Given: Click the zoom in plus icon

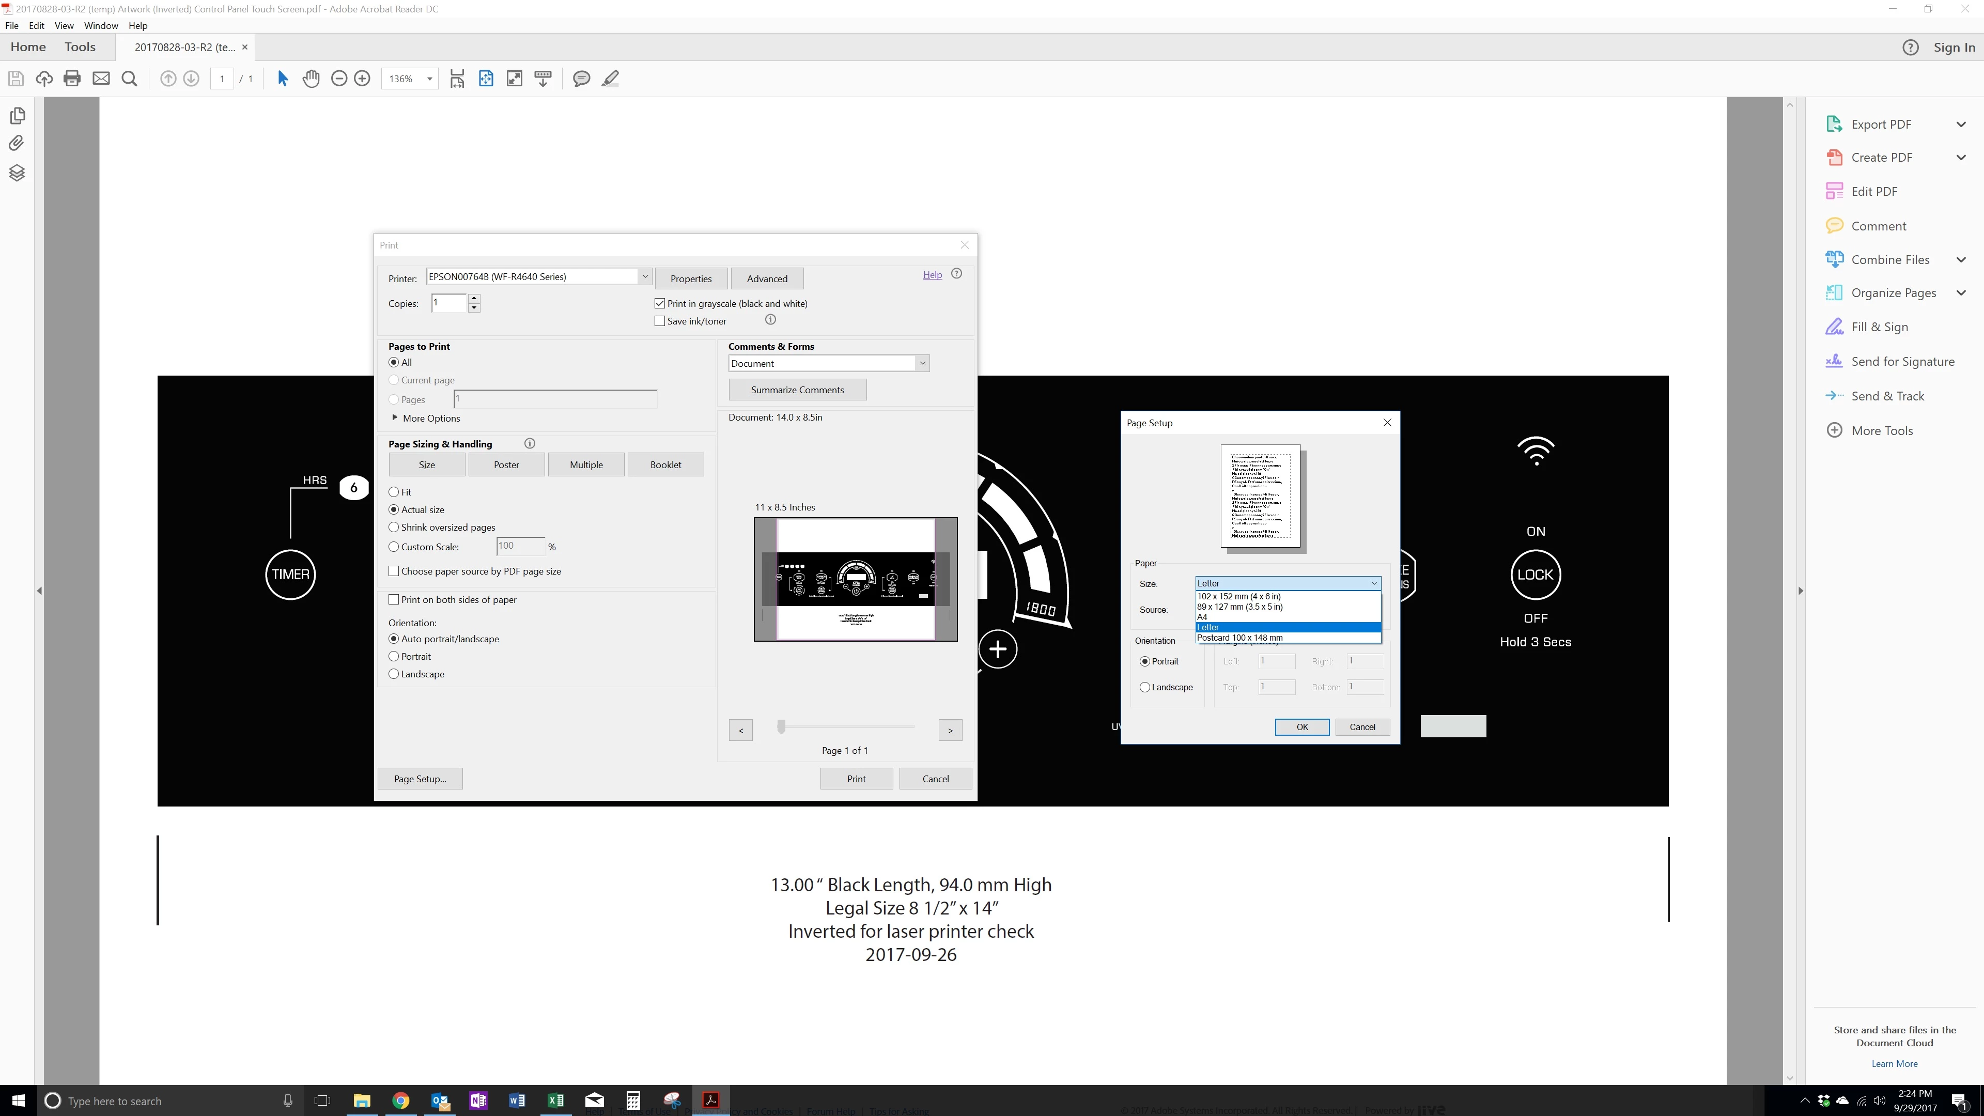Looking at the screenshot, I should pyautogui.click(x=362, y=79).
